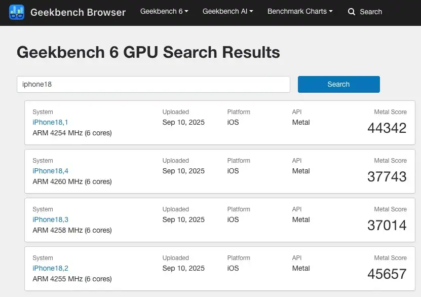Click the Metal Score 45657 value
The height and width of the screenshot is (297, 421).
(387, 274)
